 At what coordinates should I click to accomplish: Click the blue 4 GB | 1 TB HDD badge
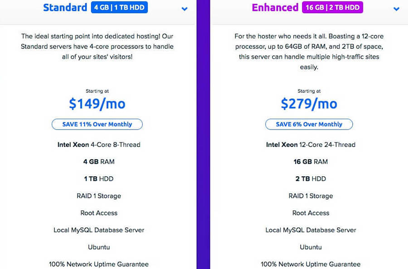119,8
